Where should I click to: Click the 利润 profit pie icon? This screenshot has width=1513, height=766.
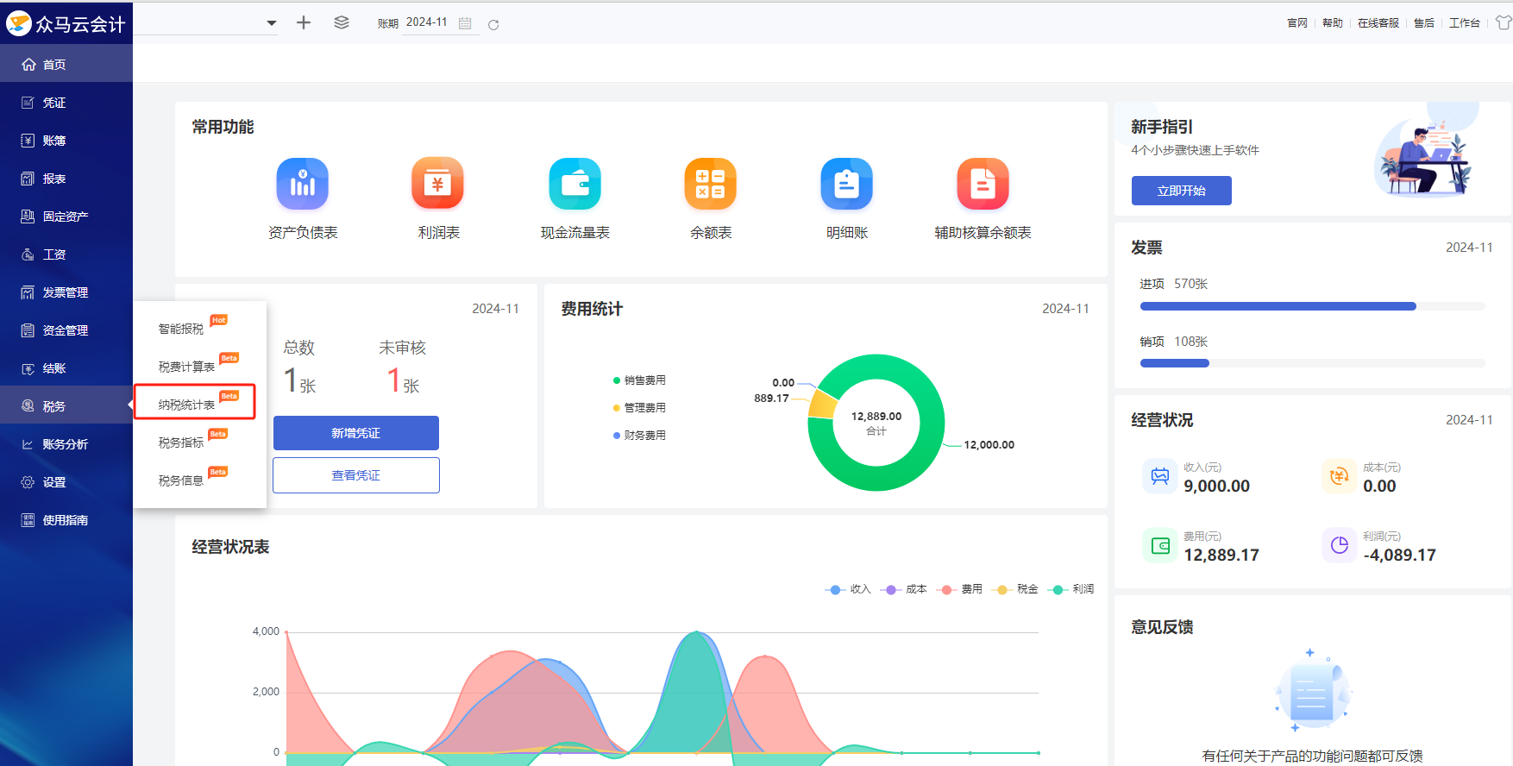(1340, 545)
